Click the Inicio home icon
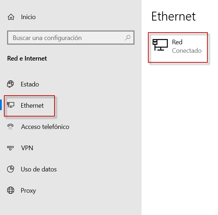218x215 pixels. [x=11, y=17]
